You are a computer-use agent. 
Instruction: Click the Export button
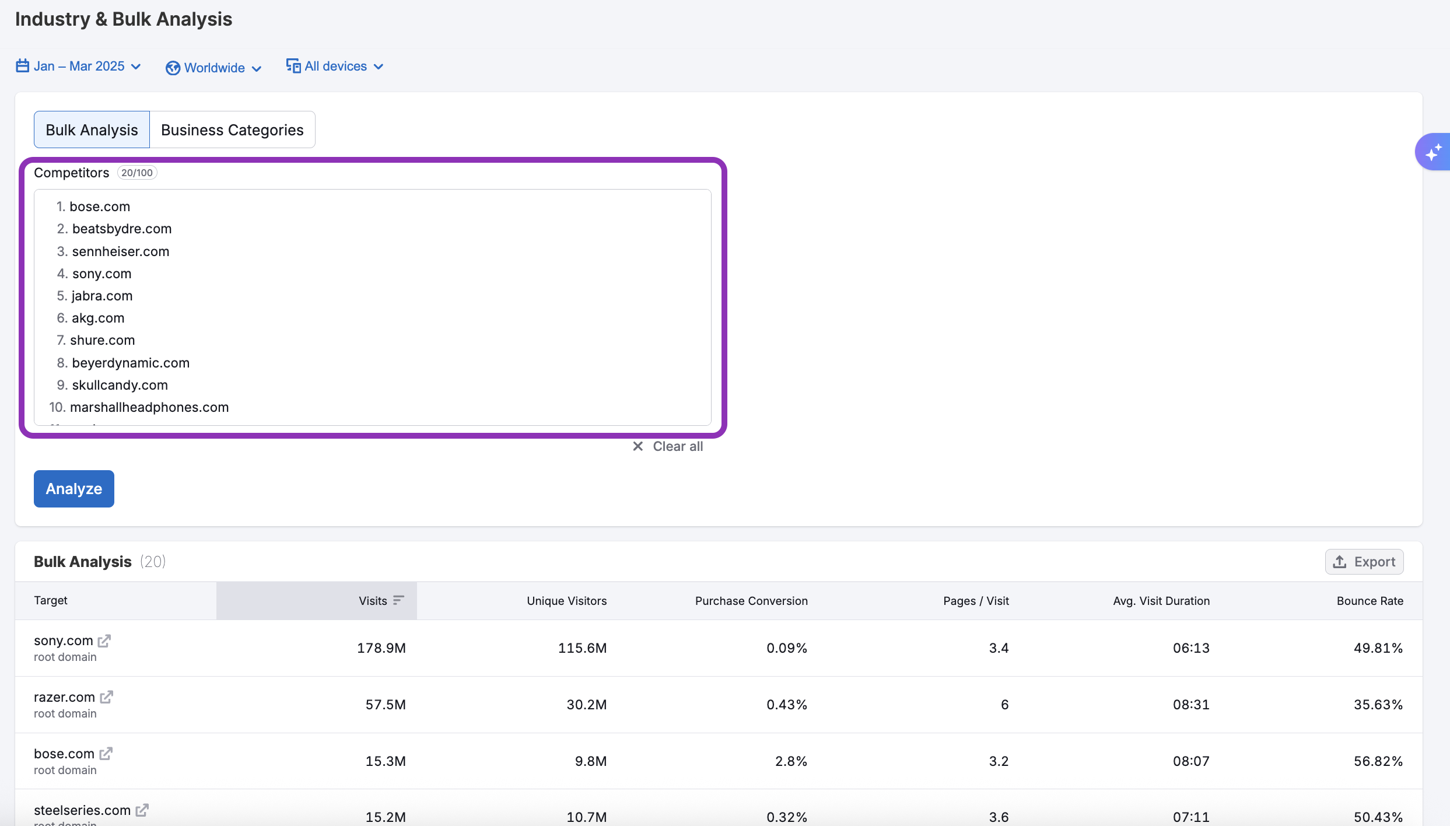[1364, 561]
